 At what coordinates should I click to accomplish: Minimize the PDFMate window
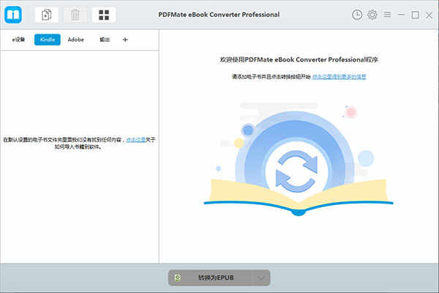click(x=401, y=15)
